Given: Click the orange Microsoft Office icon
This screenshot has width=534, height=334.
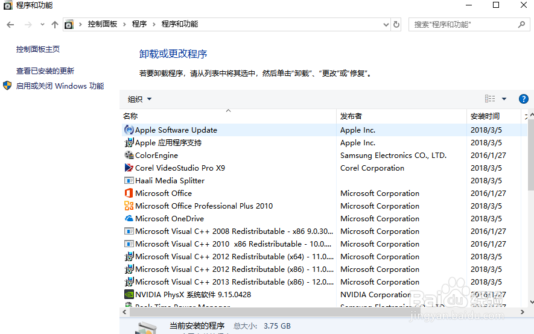Looking at the screenshot, I should click(129, 193).
